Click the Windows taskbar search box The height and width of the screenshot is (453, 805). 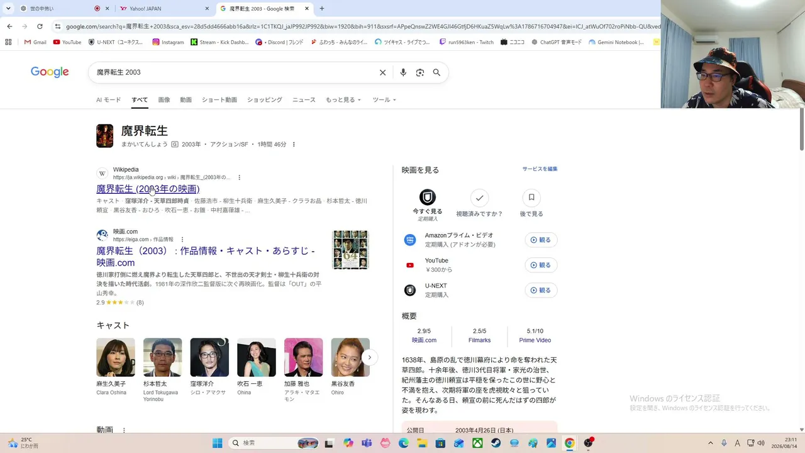point(274,443)
